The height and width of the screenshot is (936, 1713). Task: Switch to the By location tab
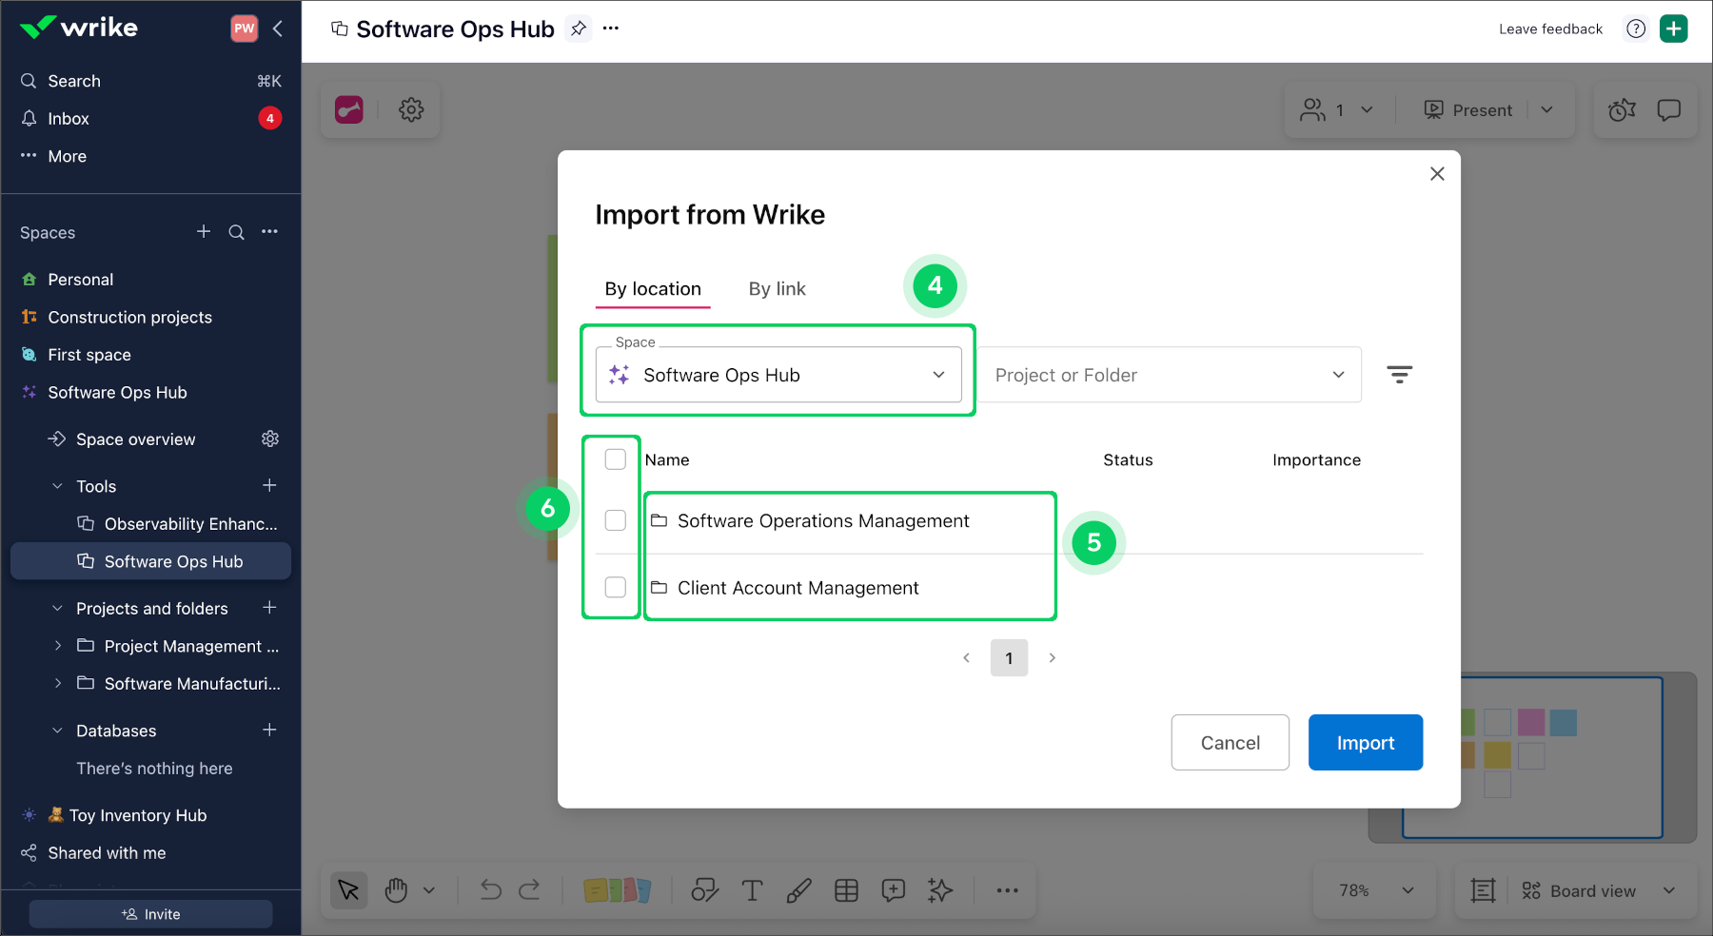pyautogui.click(x=653, y=288)
